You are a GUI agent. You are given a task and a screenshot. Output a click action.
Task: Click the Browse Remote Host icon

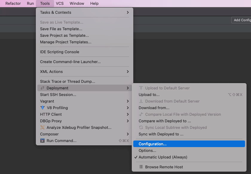tap(141, 167)
